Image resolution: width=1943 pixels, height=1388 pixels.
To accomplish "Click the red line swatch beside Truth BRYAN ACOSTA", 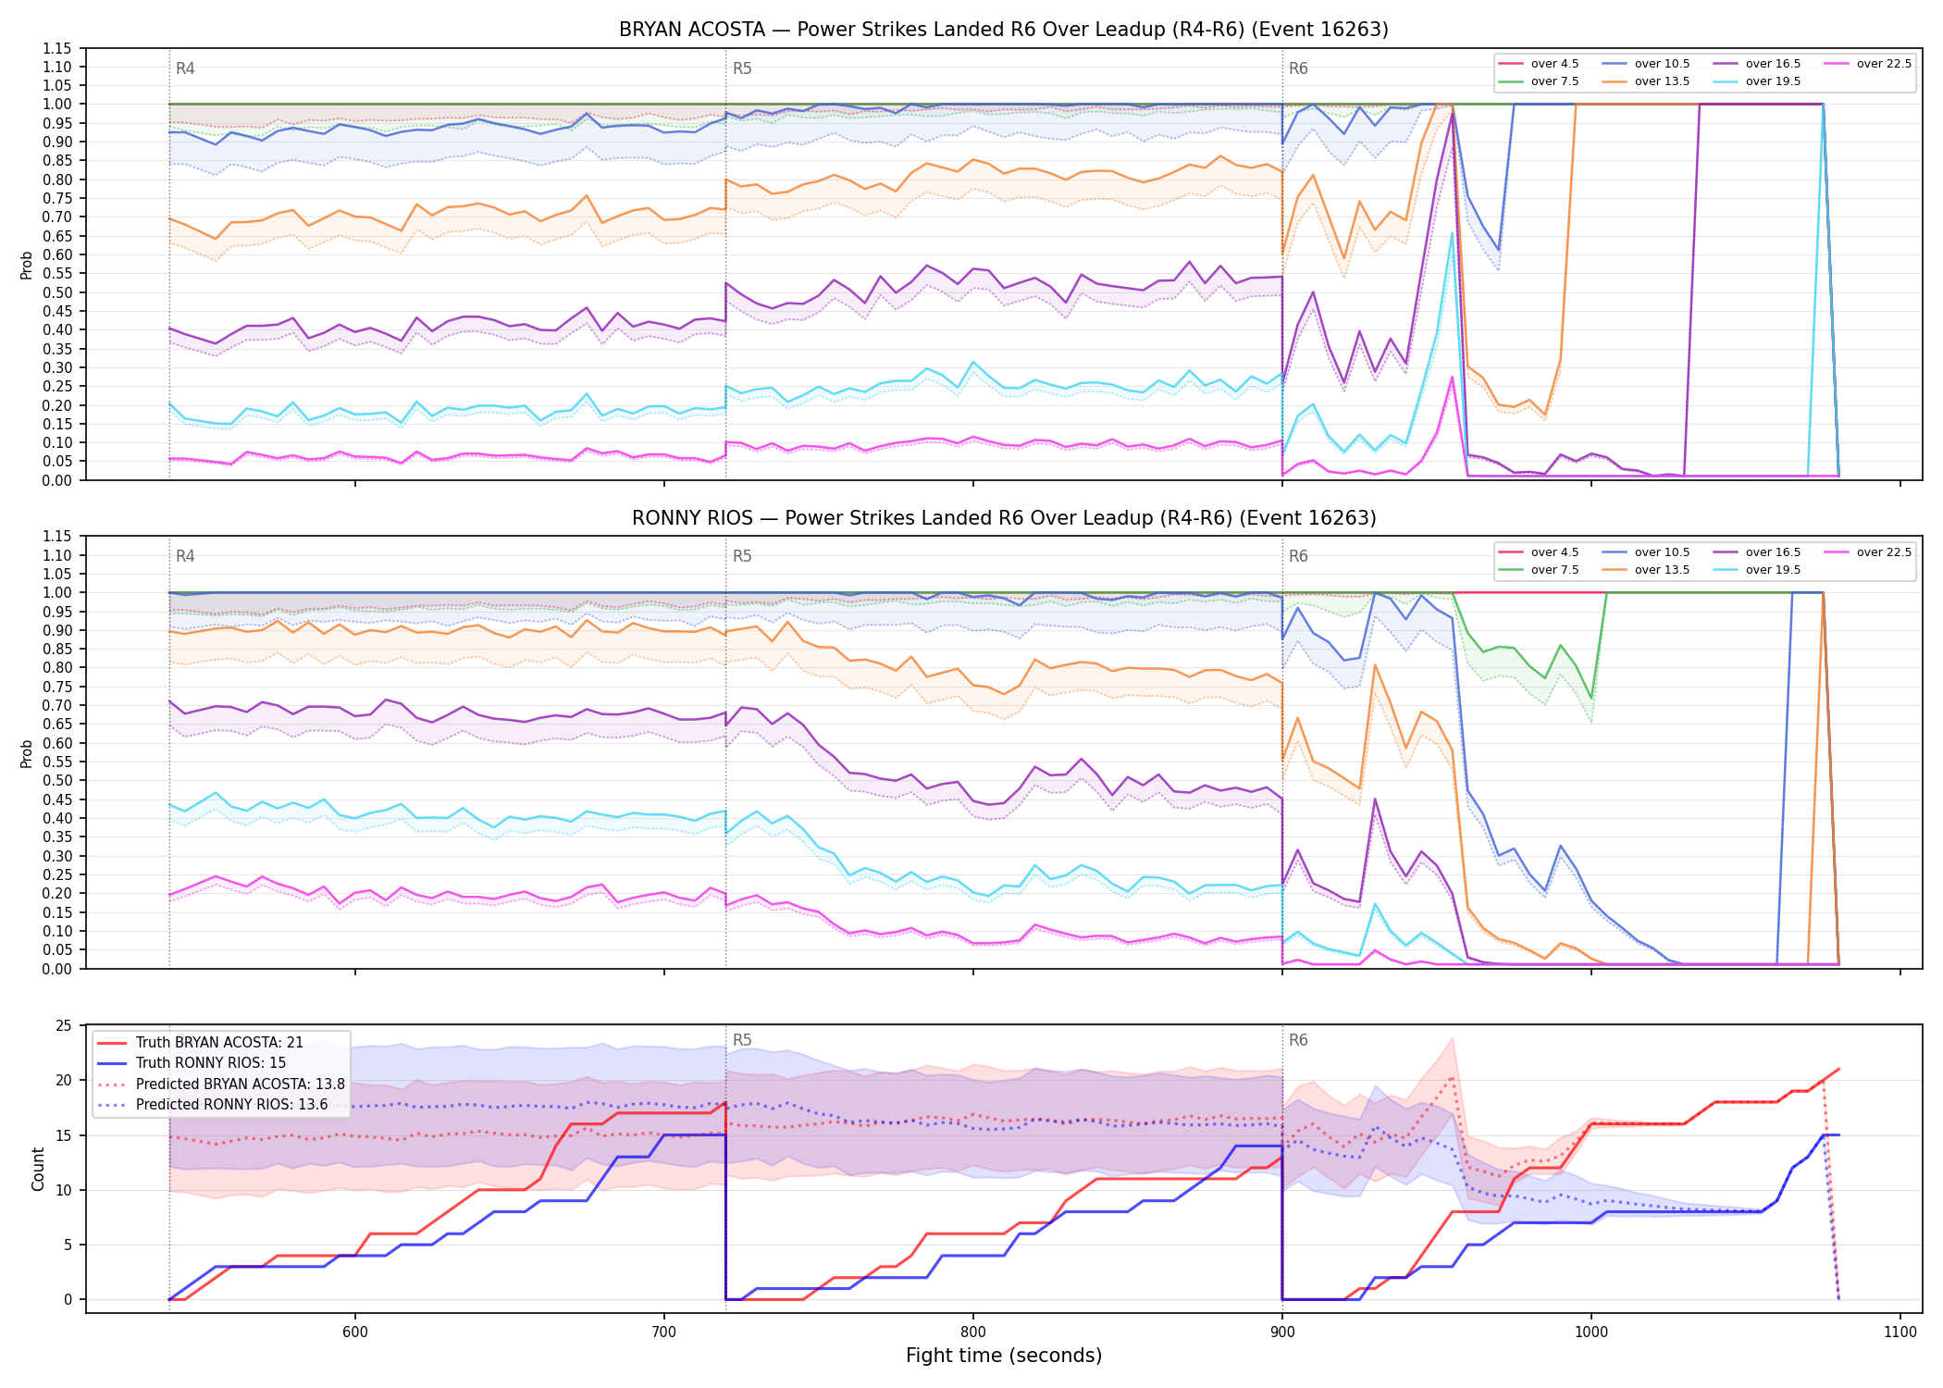I will [111, 1043].
